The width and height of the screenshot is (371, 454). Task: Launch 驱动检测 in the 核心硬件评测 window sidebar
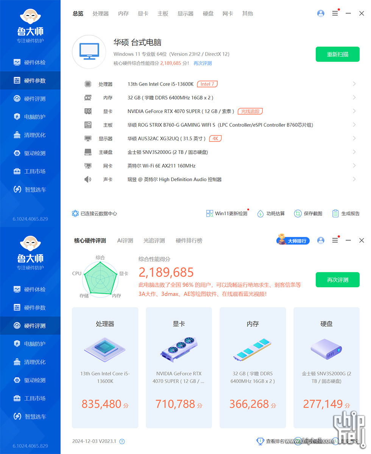30,380
